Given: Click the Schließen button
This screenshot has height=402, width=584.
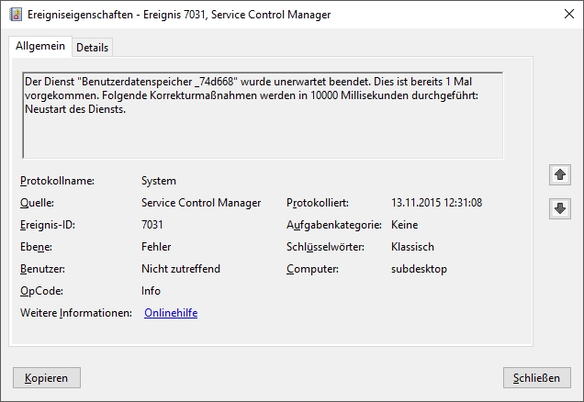Looking at the screenshot, I should pos(537,377).
